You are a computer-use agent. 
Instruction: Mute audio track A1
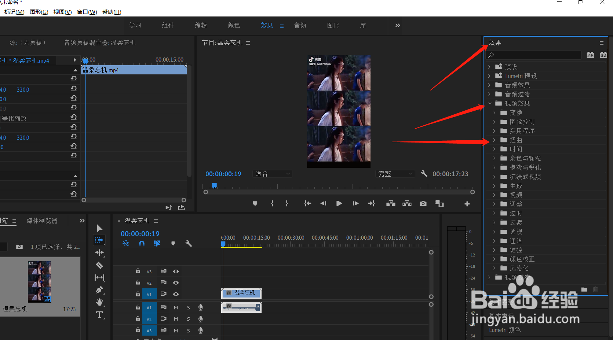pyautogui.click(x=176, y=308)
